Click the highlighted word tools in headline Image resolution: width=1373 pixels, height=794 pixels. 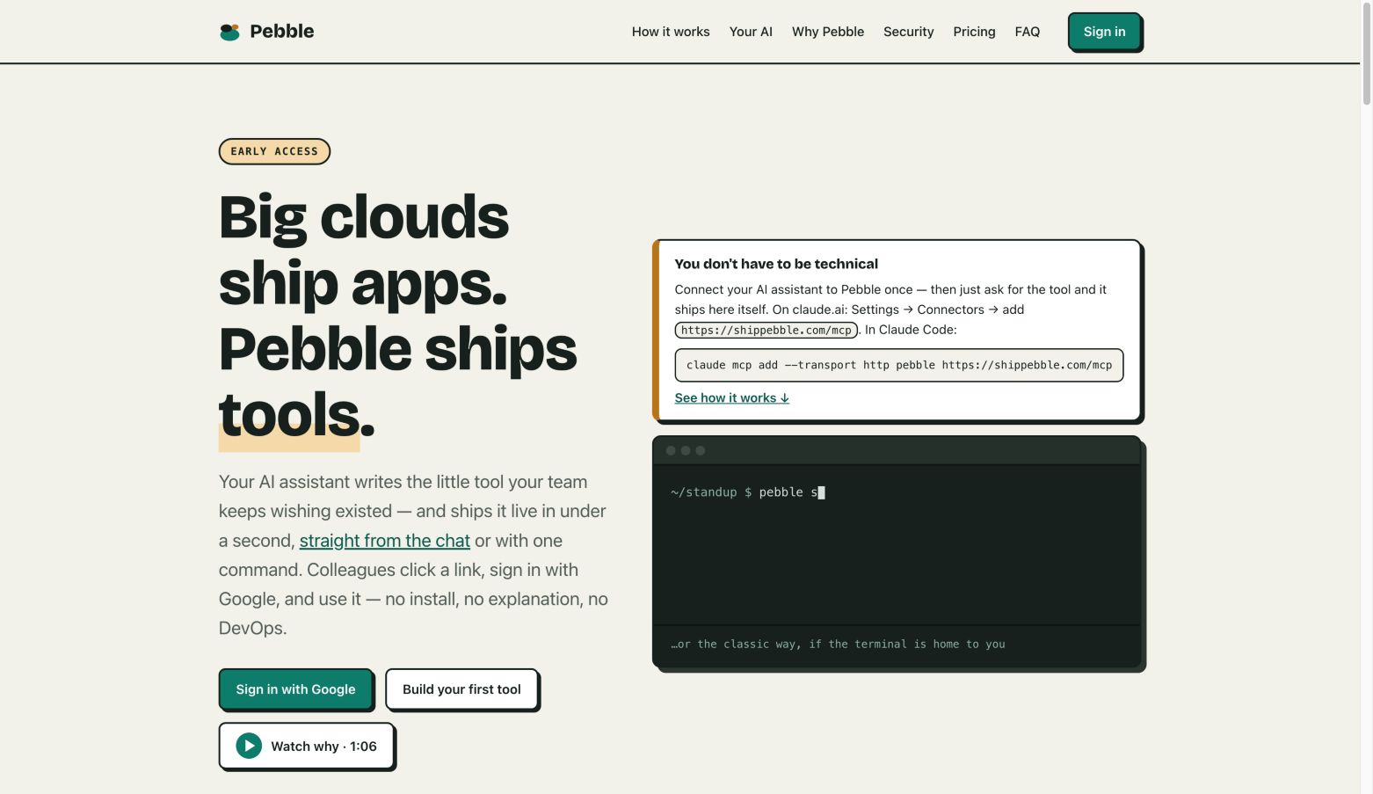click(289, 415)
